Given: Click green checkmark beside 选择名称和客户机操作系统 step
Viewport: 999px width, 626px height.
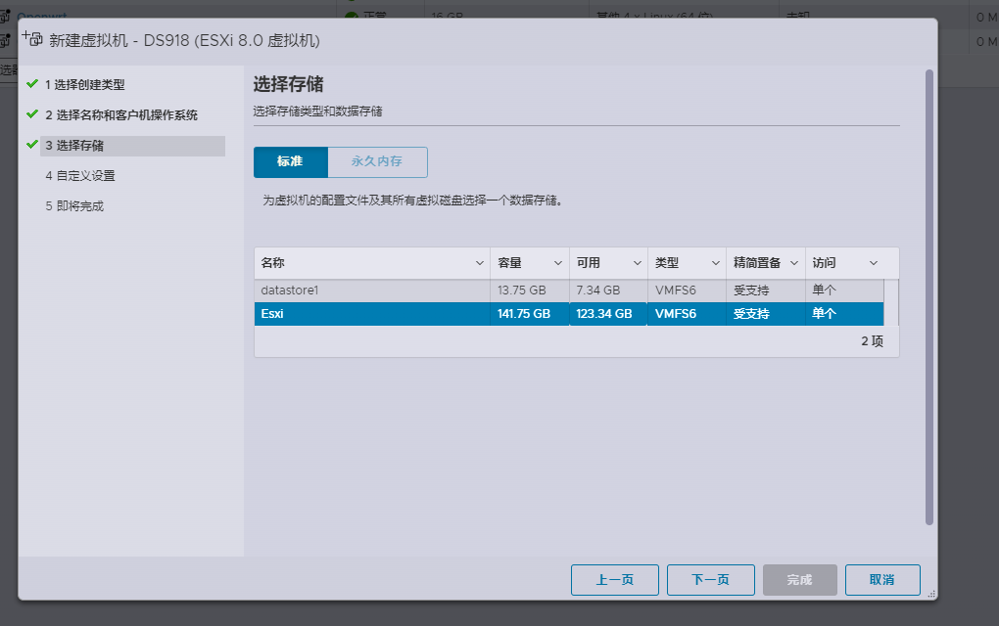Looking at the screenshot, I should pos(32,114).
